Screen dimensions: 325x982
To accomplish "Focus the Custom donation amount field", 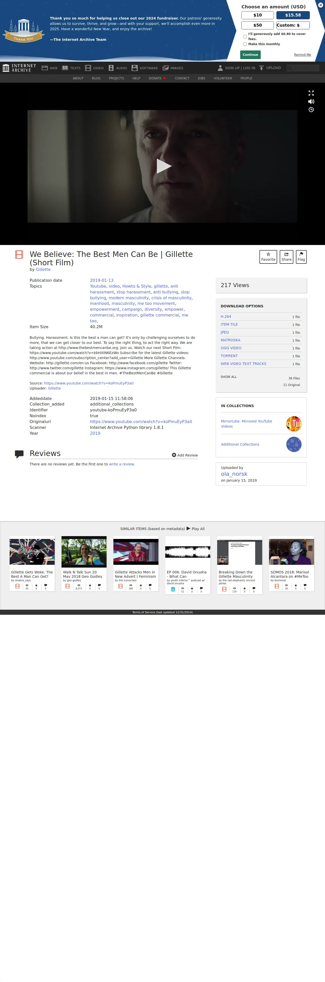I will point(305,25).
